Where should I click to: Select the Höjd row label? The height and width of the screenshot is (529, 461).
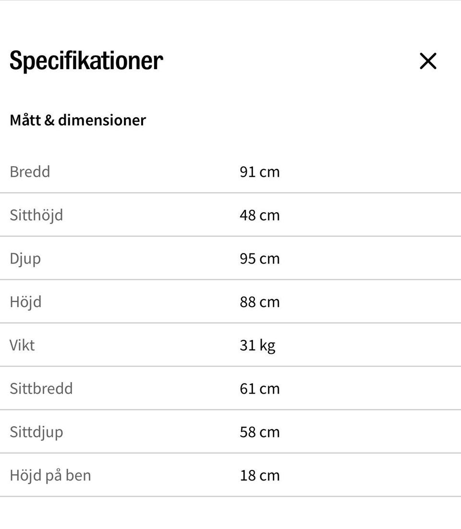point(25,302)
